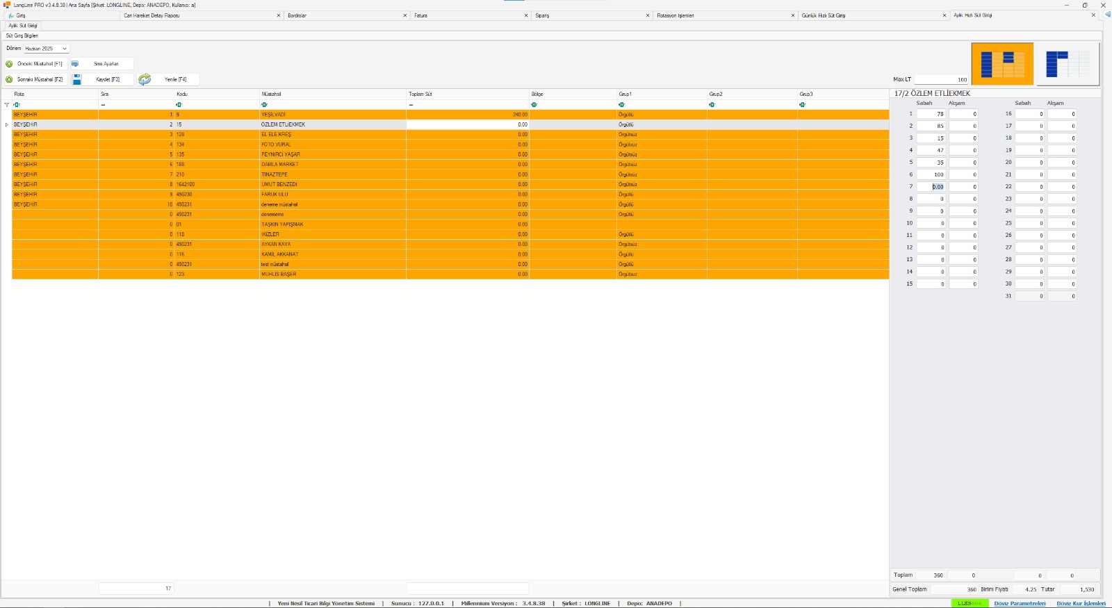Sort by the Toplam Süt column header
1112x608 pixels.
click(468, 94)
